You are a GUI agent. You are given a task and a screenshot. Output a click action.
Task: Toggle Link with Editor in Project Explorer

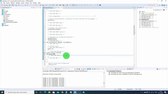pyautogui.click(x=34, y=8)
